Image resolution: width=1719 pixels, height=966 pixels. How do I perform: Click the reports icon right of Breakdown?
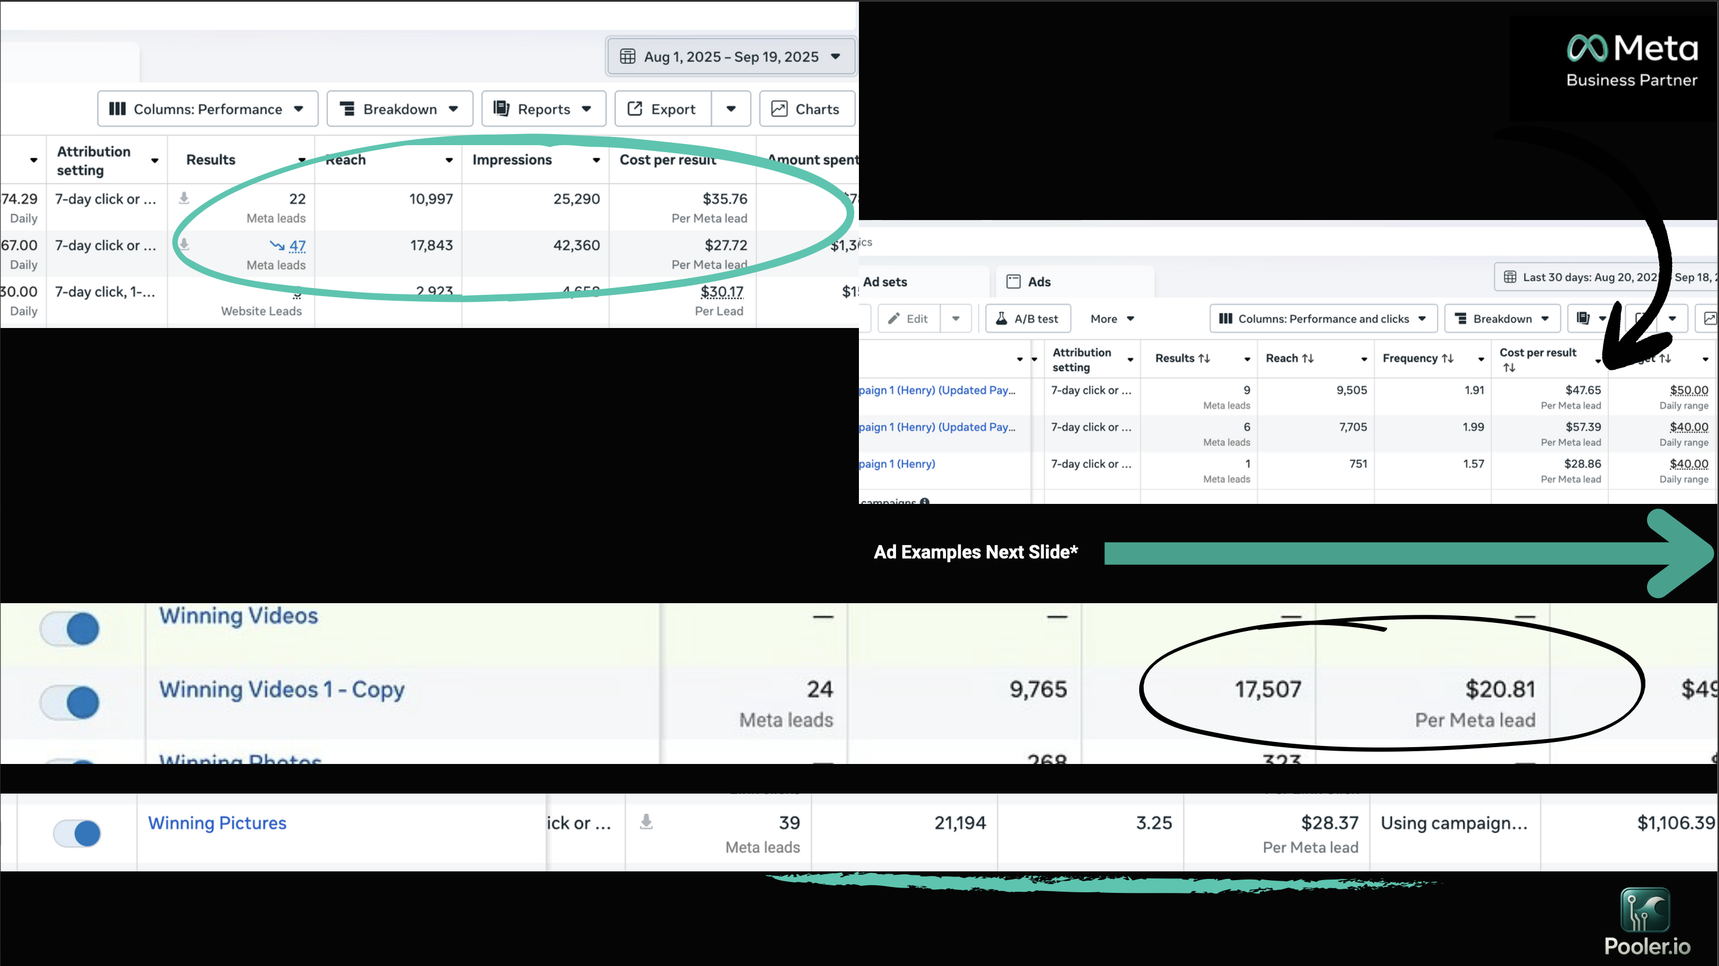tap(1583, 319)
